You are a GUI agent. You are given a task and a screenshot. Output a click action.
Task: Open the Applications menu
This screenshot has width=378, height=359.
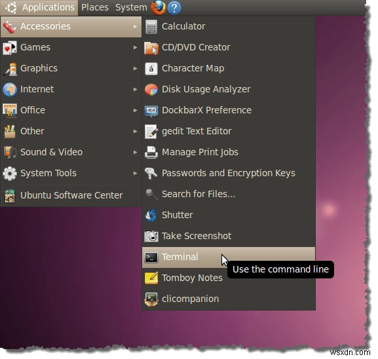point(39,8)
